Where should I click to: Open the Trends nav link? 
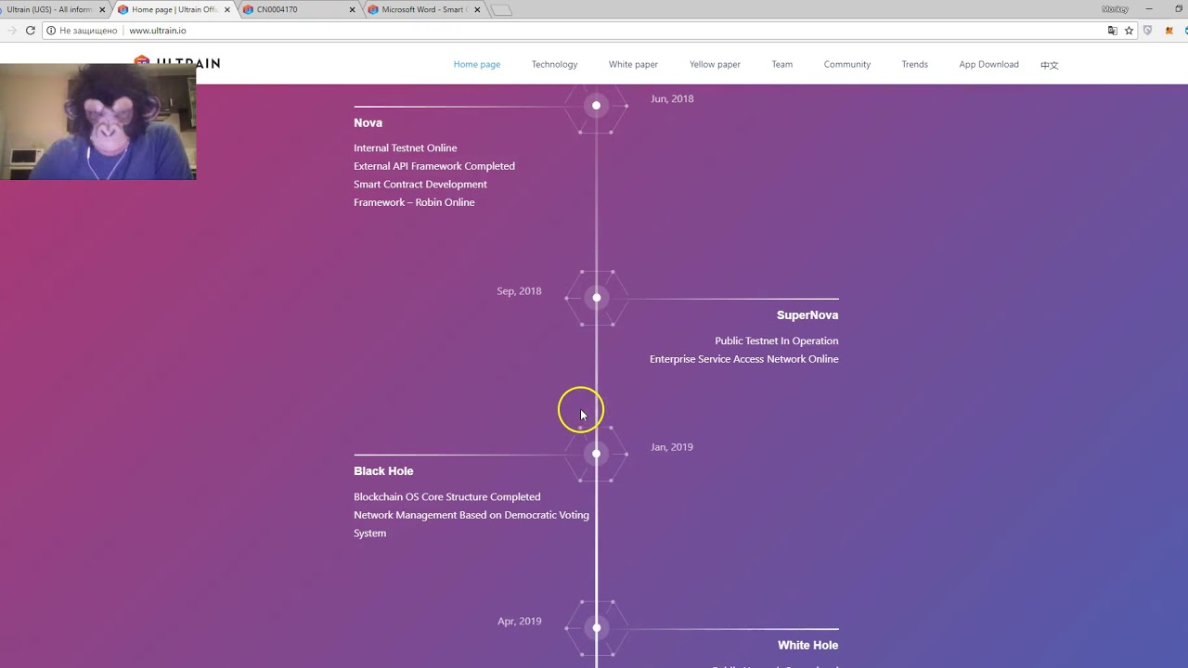coord(914,64)
